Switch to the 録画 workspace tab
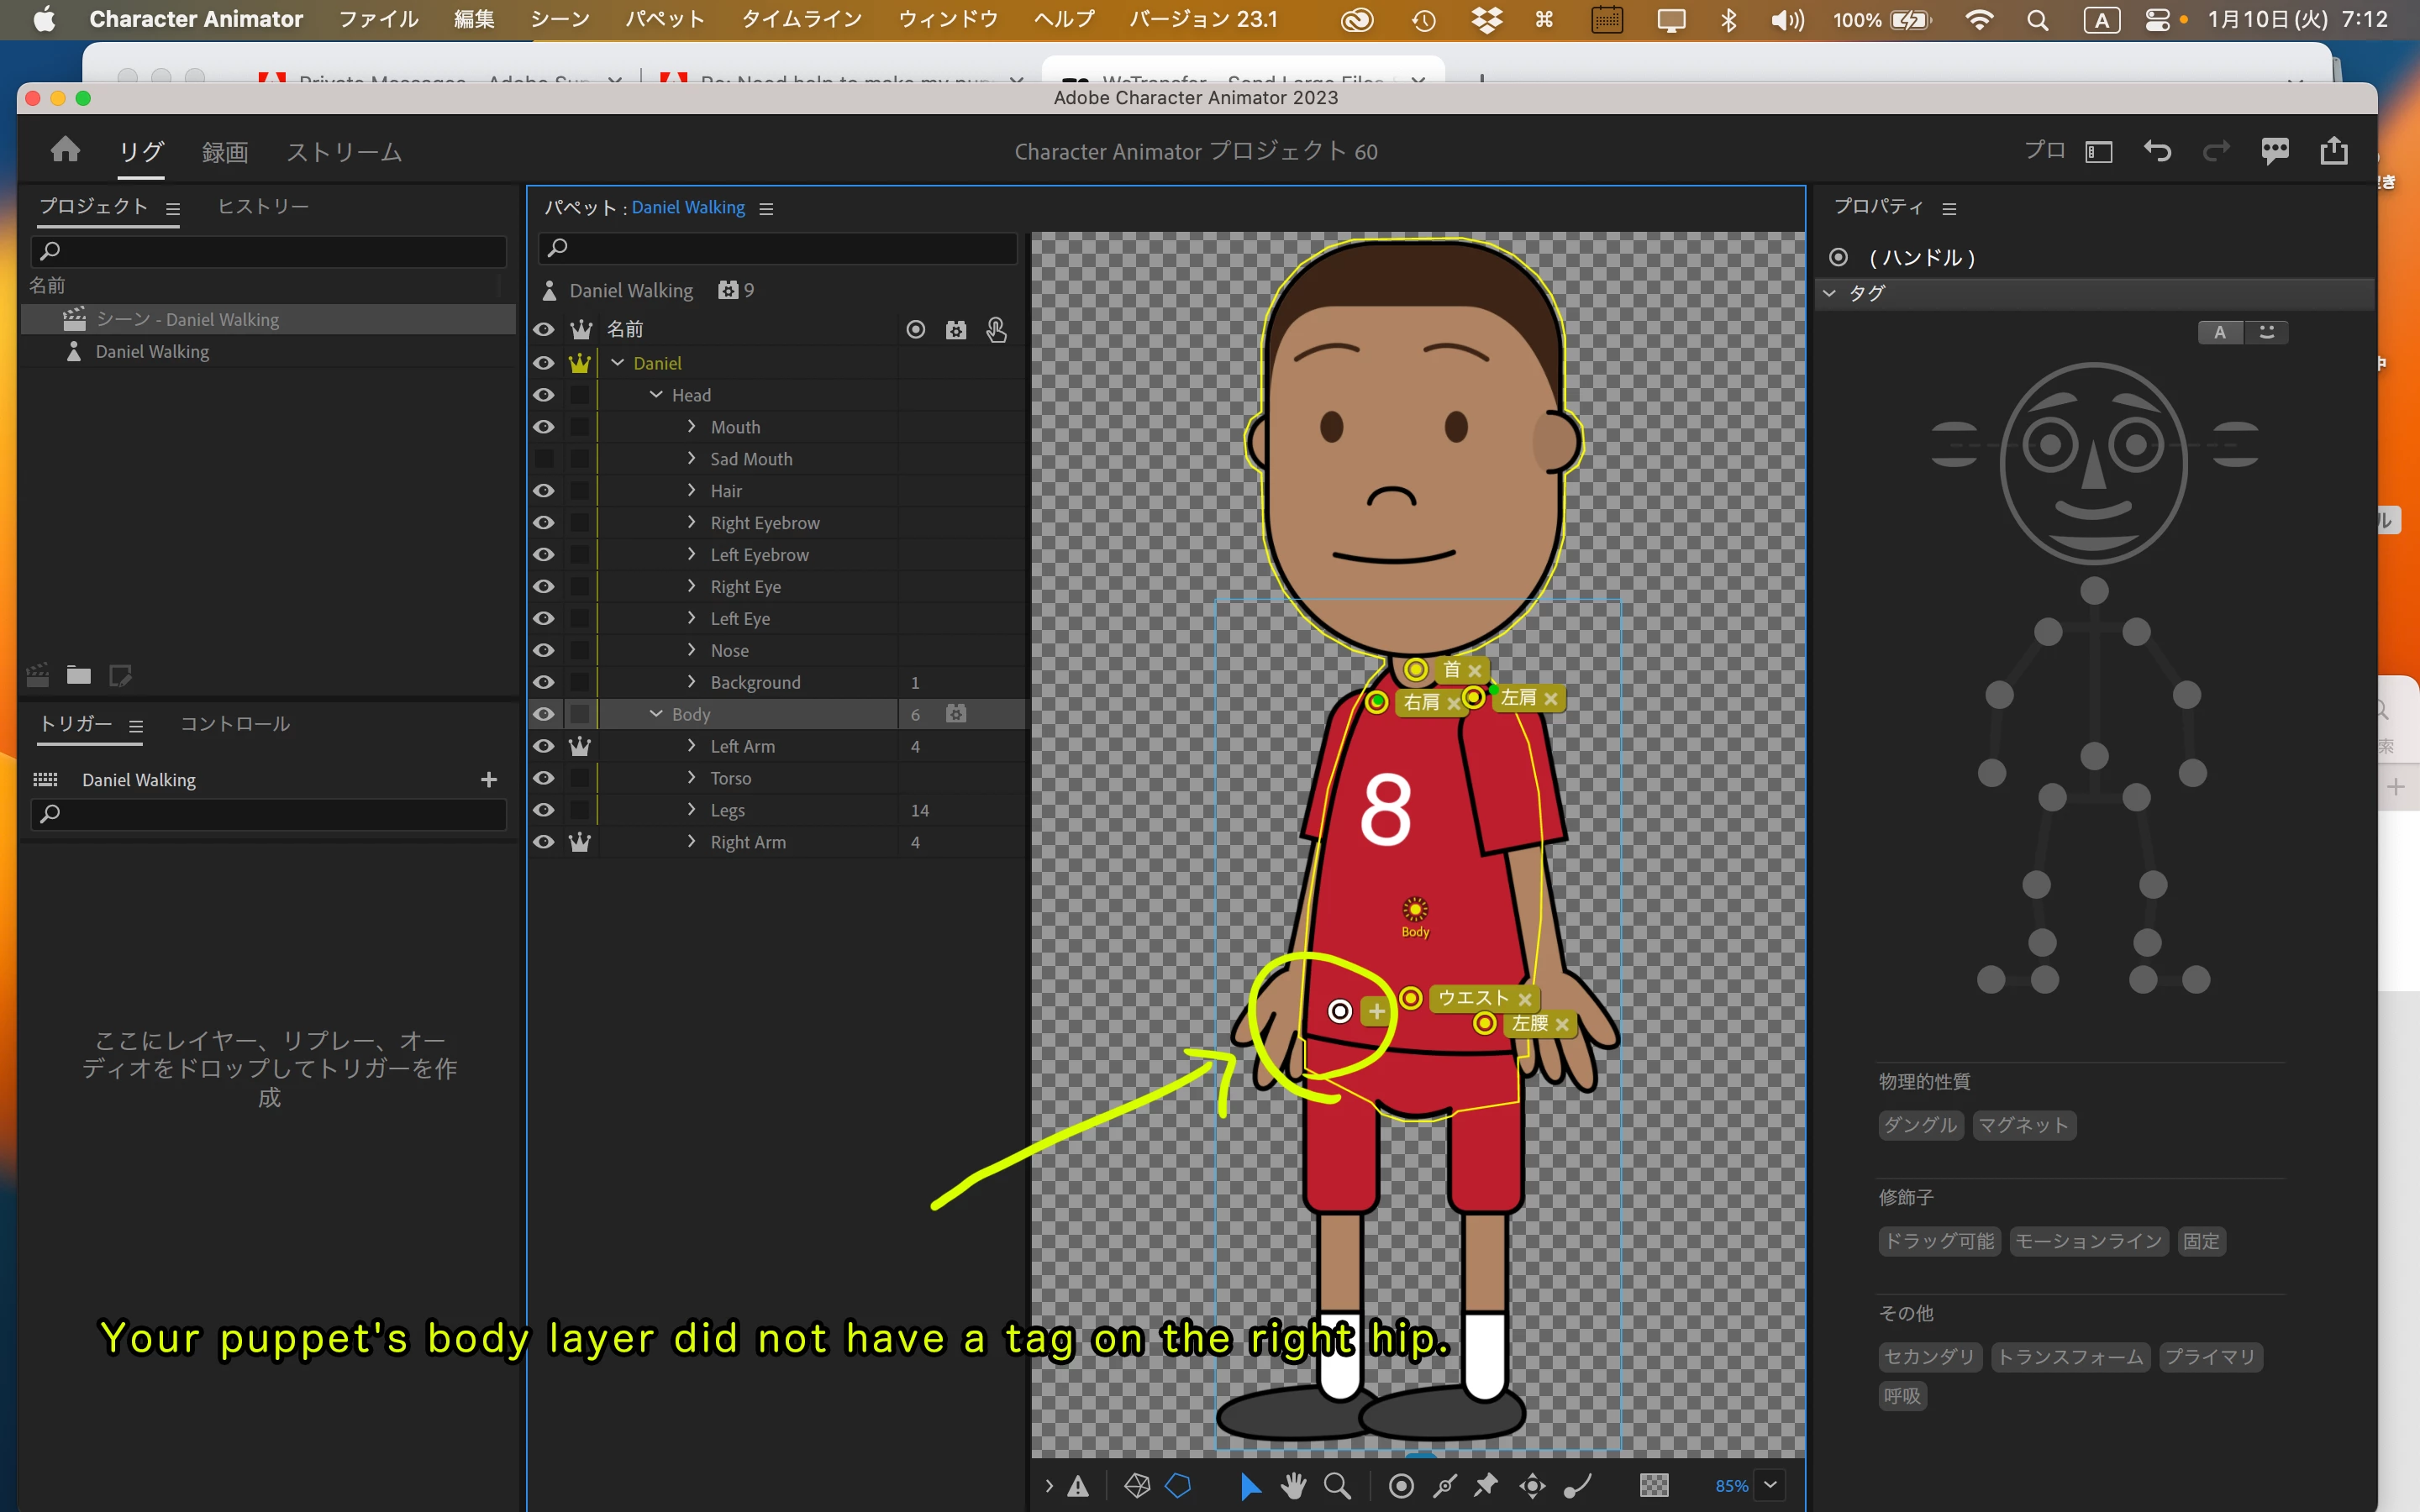The width and height of the screenshot is (2420, 1512). (x=224, y=152)
